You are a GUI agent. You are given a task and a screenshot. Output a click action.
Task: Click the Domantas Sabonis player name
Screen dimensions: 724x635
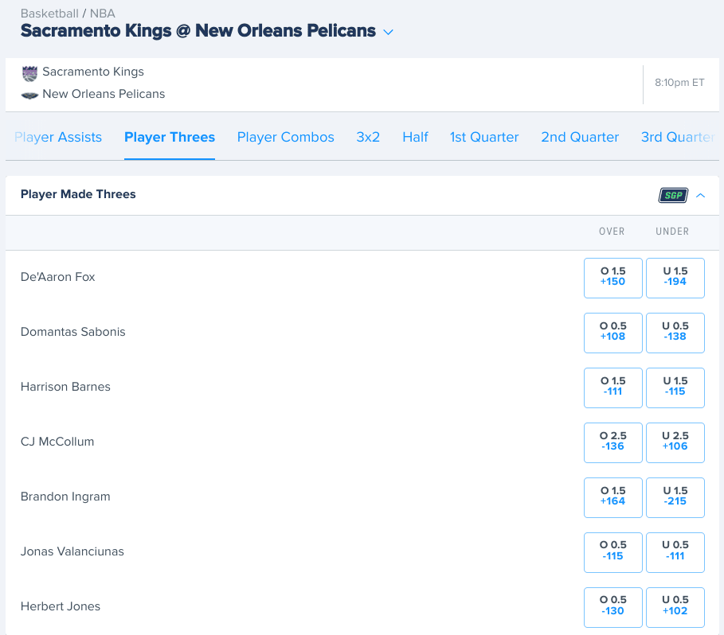coord(73,332)
